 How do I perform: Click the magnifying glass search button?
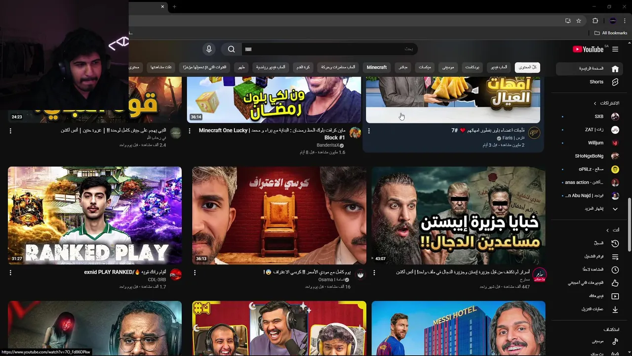coord(231,49)
